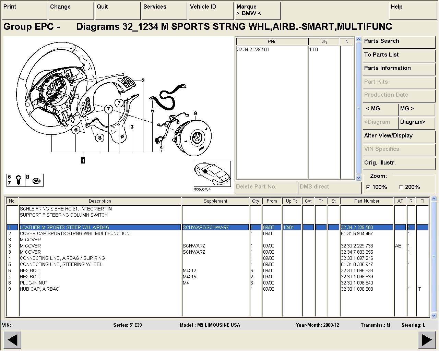Viewport: 439px width, 351px height.
Task: Open the Help menu
Action: pos(413,11)
